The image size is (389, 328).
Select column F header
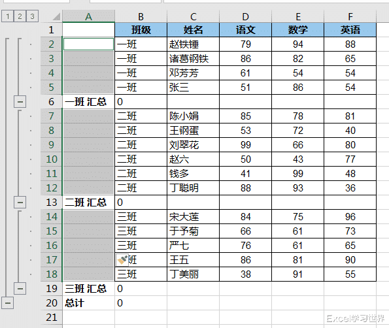[350, 16]
